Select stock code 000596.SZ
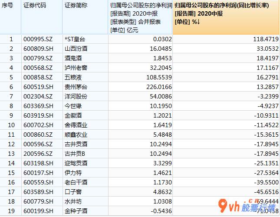Viewport: 280px width, 217px height. (38, 145)
